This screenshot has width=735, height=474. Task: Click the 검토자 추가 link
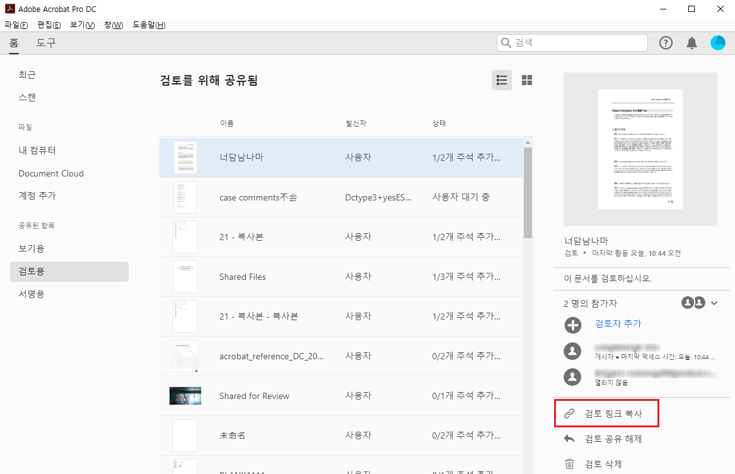pos(618,323)
